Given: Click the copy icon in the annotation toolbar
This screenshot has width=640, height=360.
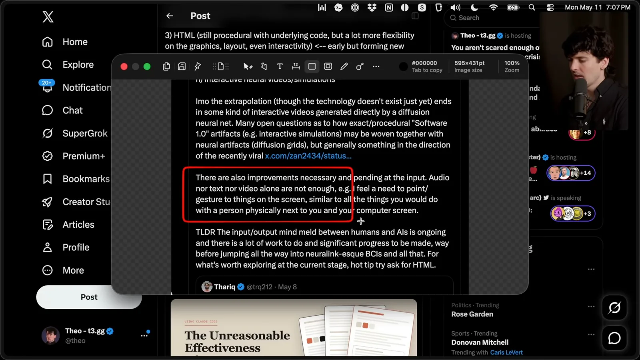Looking at the screenshot, I should point(166,66).
